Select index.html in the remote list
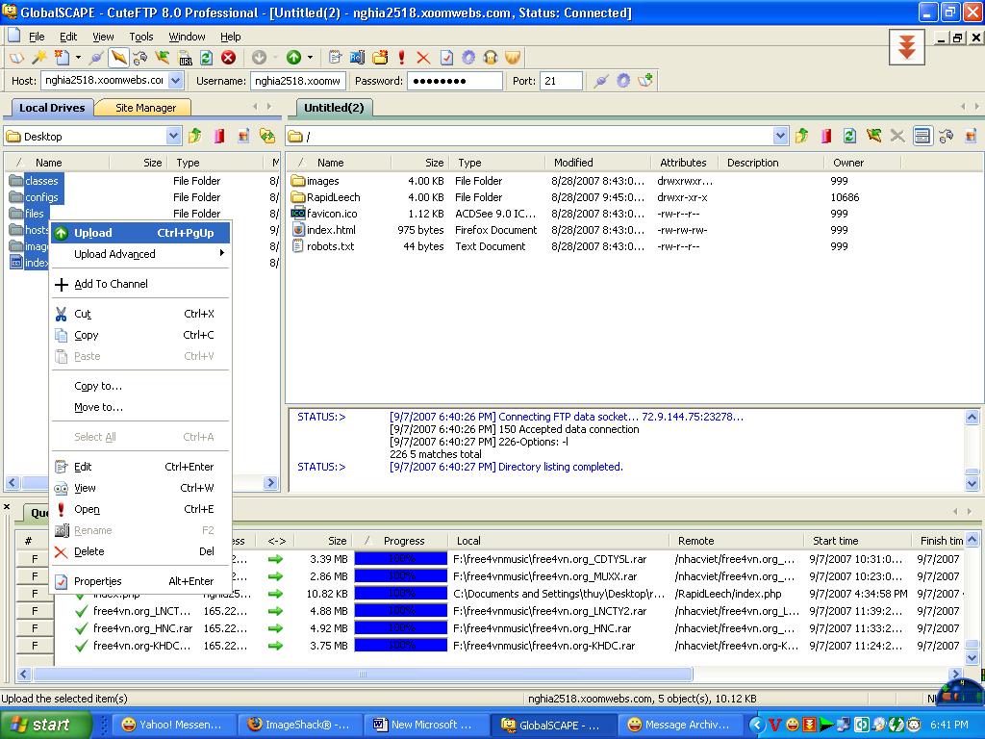Screen dimensions: 985x739 [331, 230]
